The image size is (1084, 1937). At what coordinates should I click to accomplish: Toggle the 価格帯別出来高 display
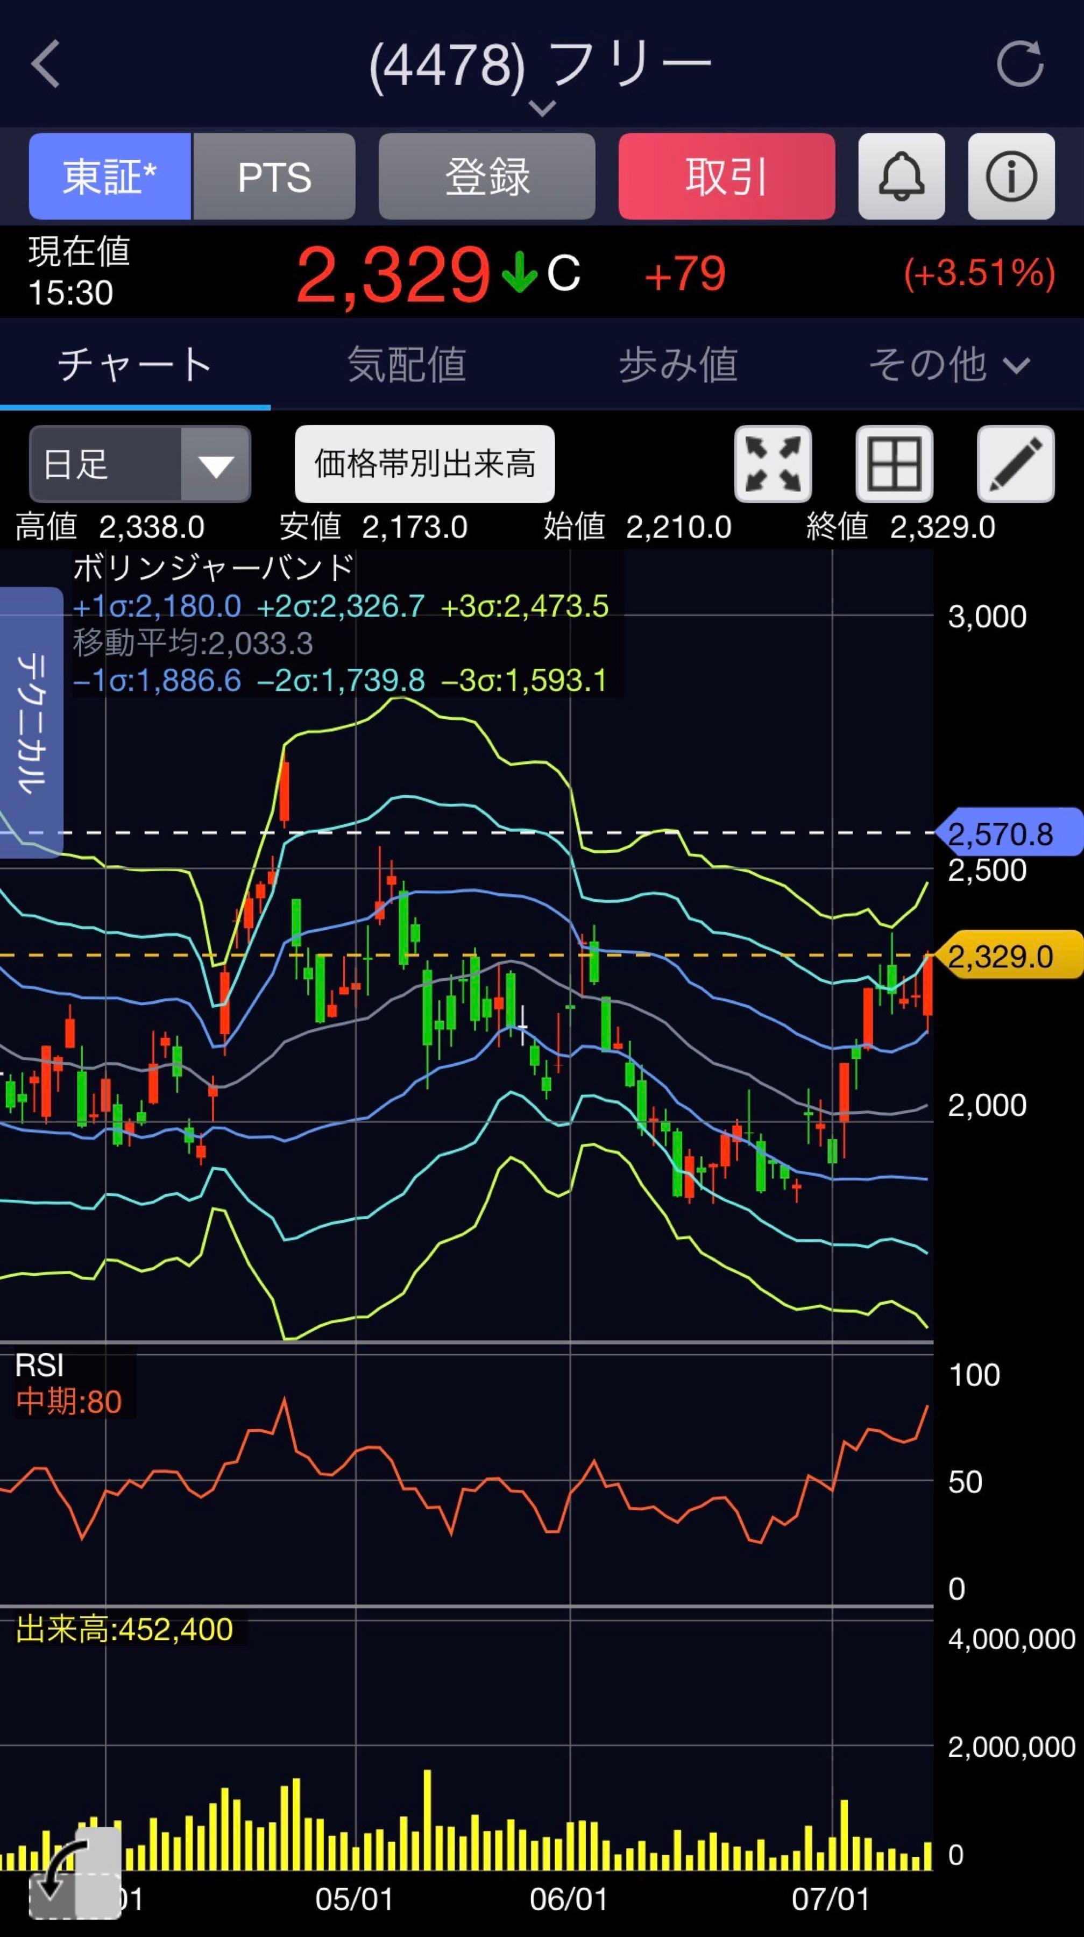pyautogui.click(x=425, y=464)
